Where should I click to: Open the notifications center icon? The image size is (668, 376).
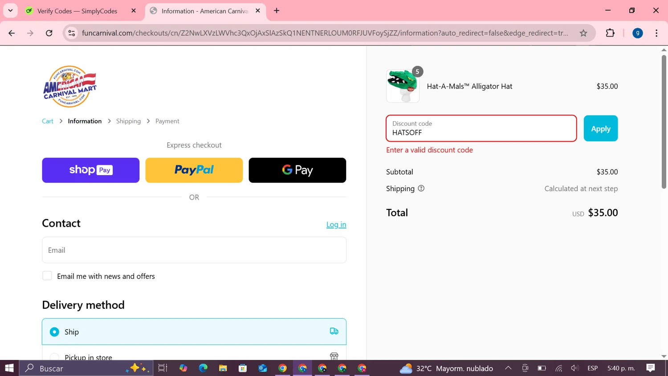pos(651,368)
